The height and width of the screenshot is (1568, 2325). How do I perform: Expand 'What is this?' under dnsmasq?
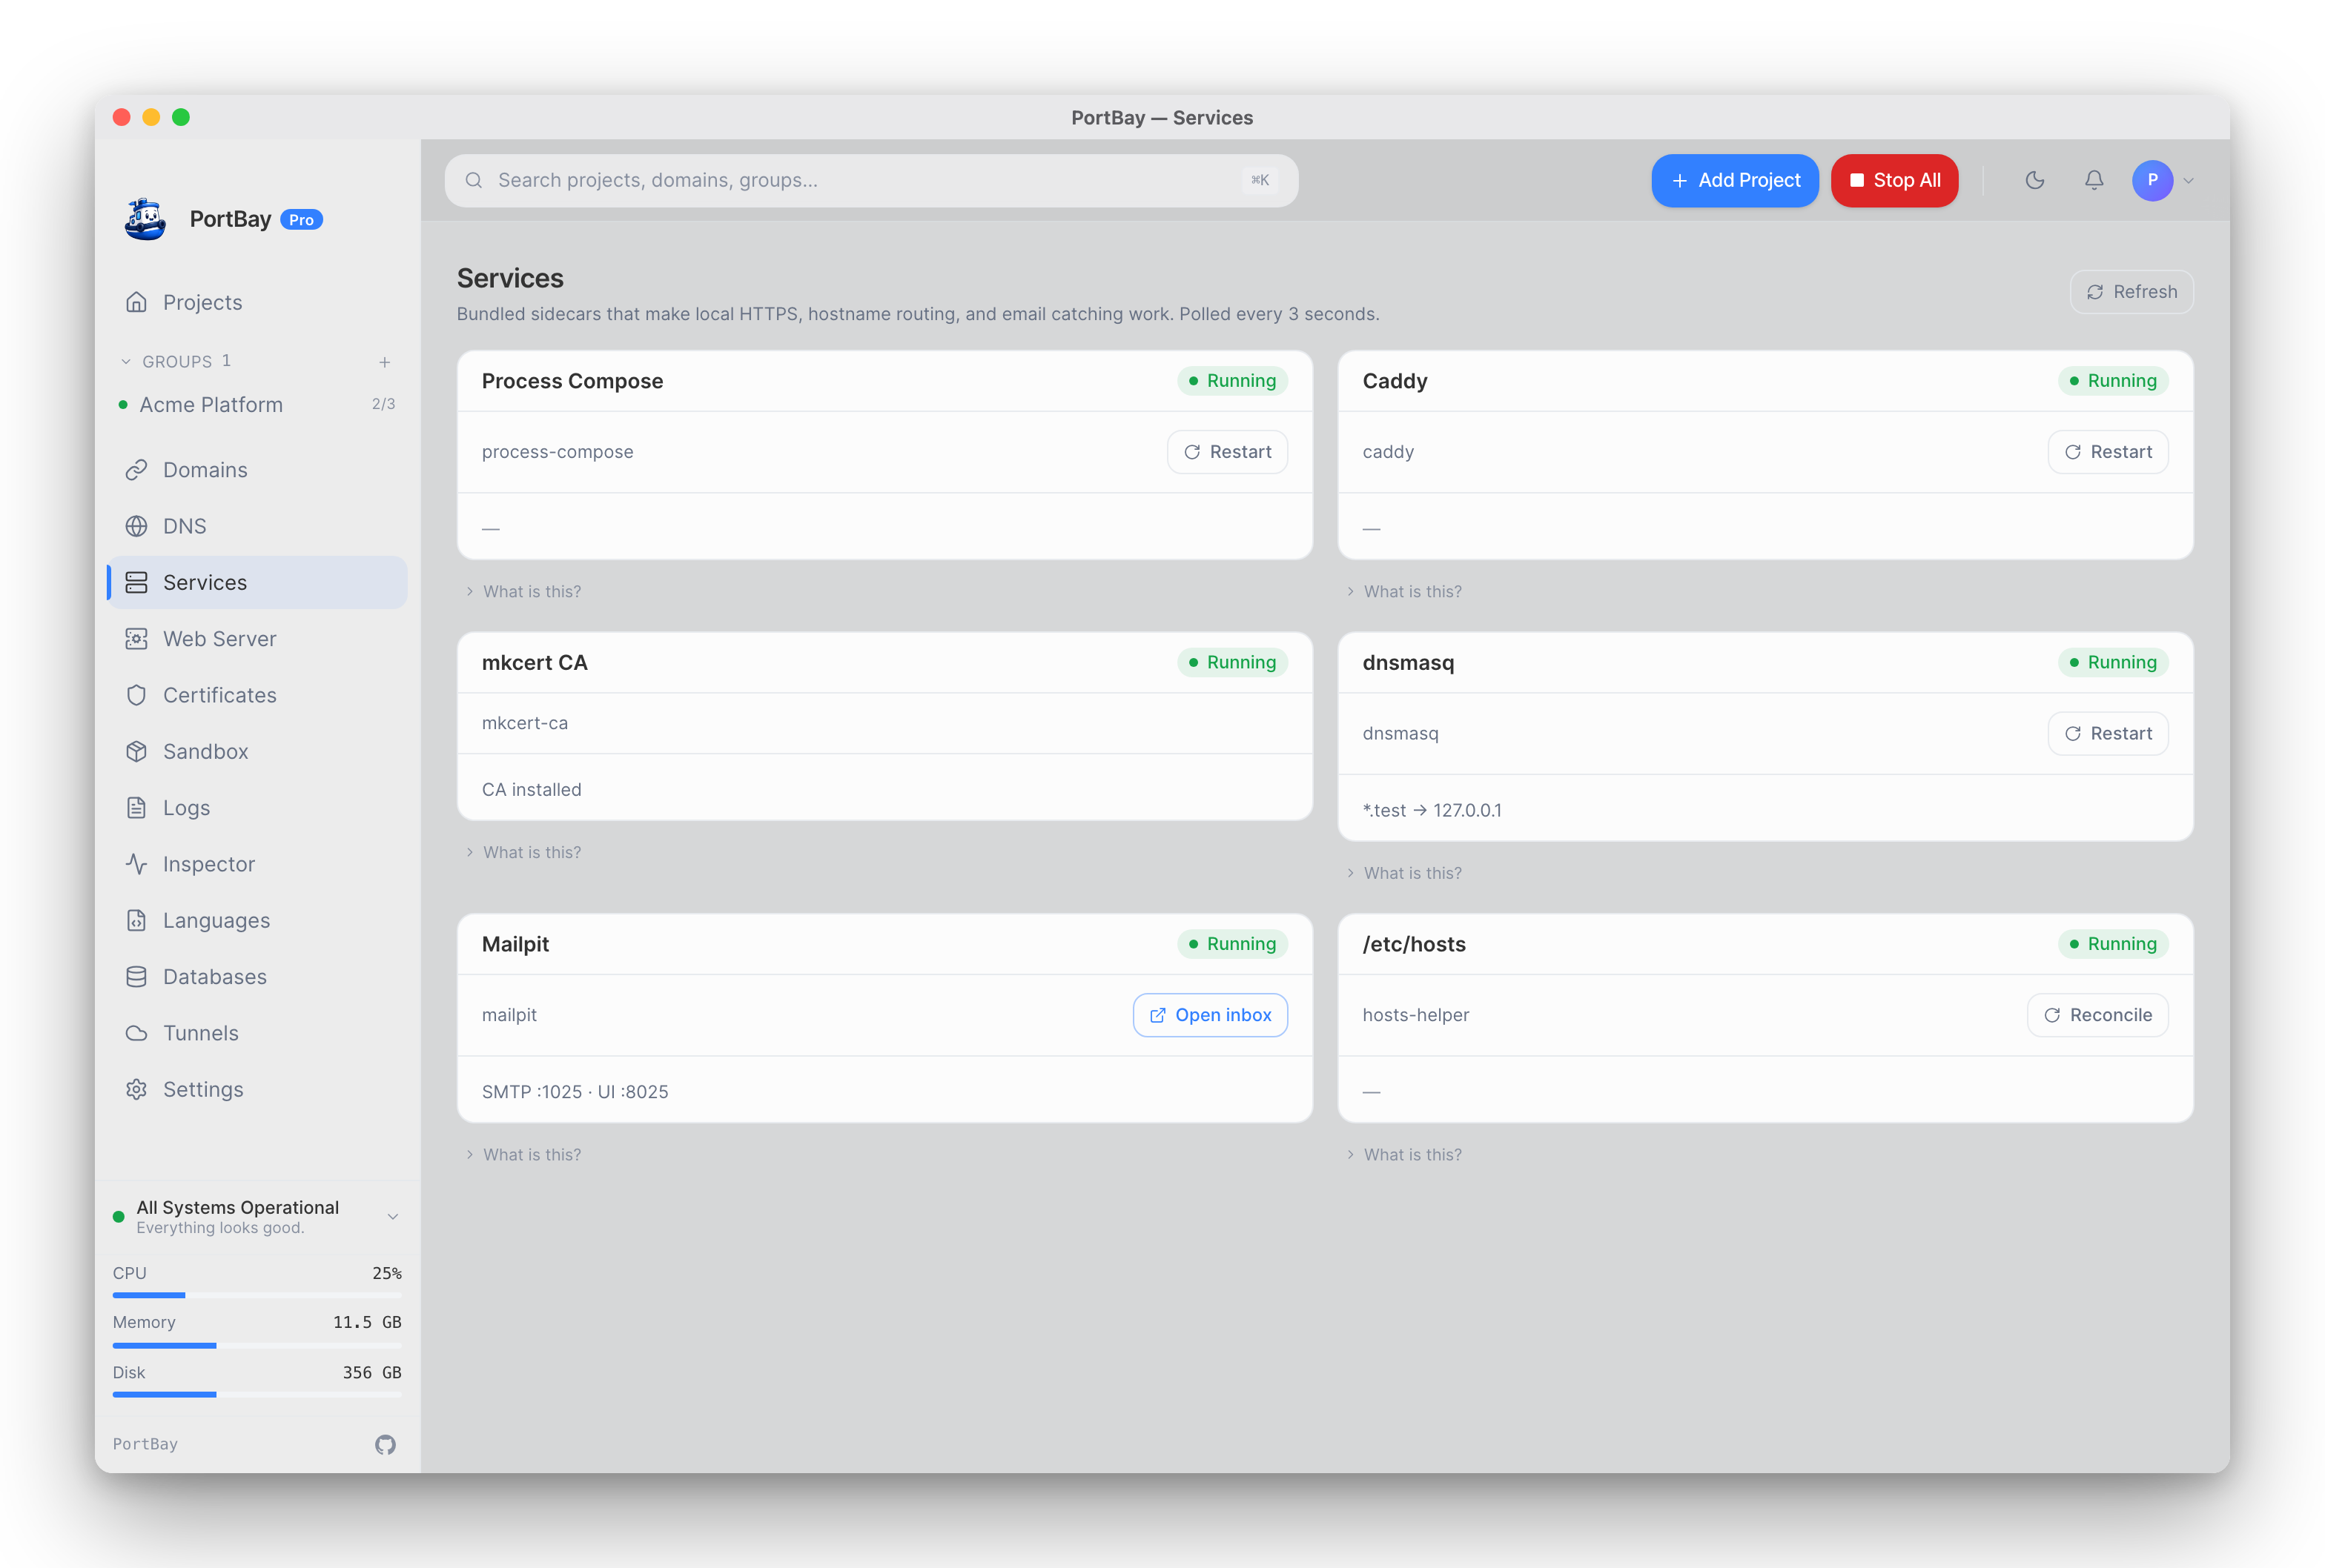tap(1403, 874)
